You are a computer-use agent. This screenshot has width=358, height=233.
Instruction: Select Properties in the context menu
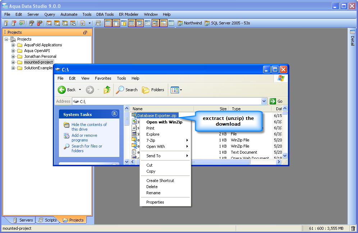[x=165, y=202]
